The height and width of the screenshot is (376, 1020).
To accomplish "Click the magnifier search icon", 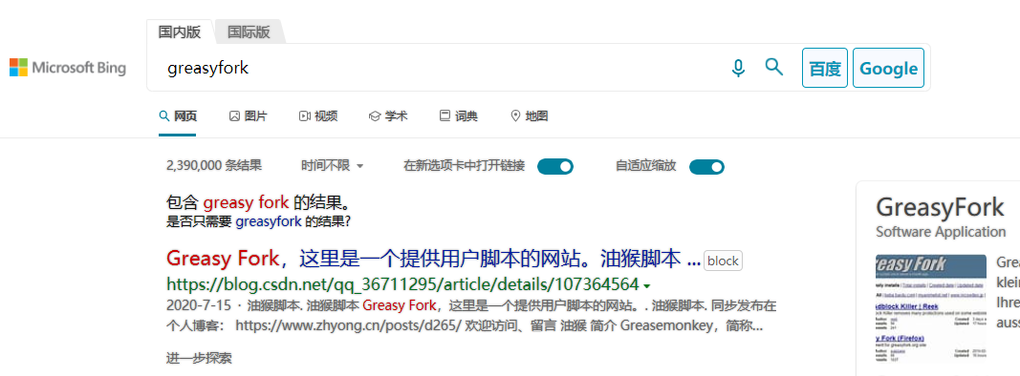I will (x=773, y=67).
